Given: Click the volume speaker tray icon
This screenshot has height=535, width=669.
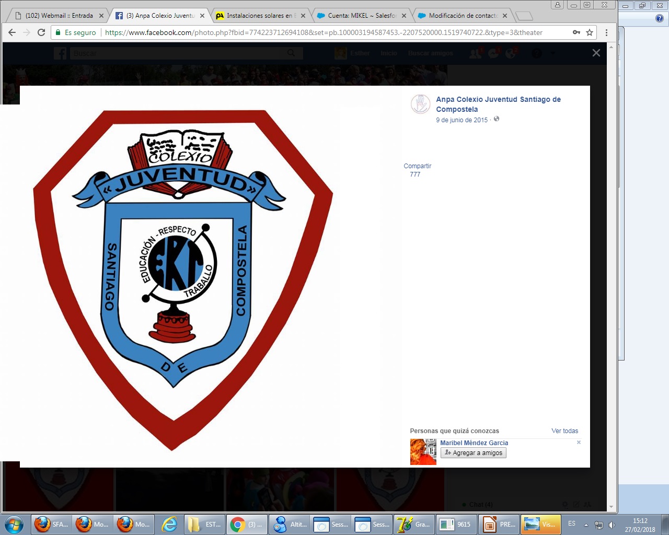Looking at the screenshot, I should click(612, 525).
